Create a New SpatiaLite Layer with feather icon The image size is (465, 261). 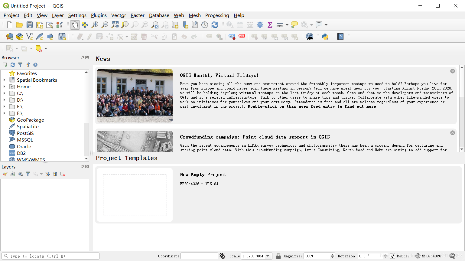pos(40,37)
